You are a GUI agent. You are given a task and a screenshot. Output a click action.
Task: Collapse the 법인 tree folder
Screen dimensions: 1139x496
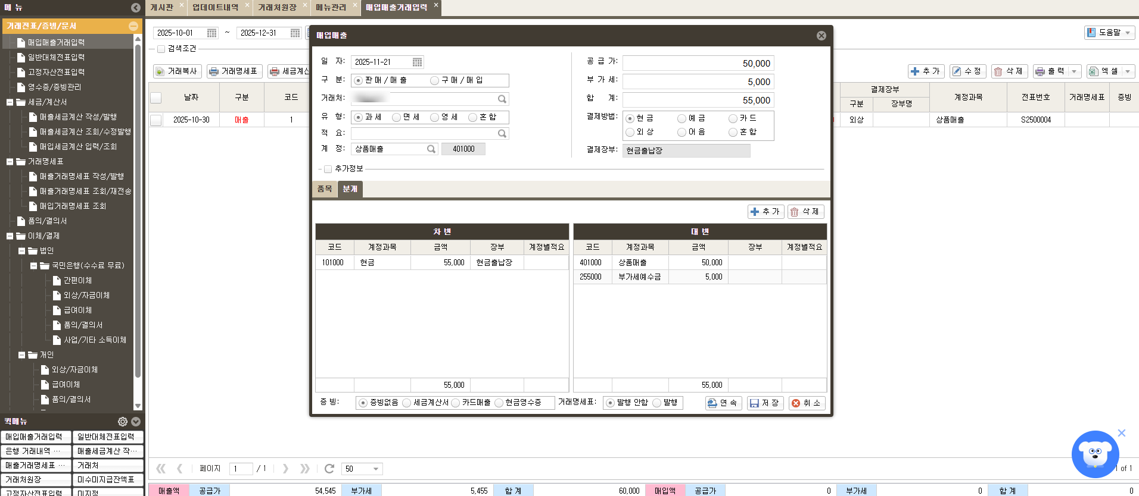[21, 251]
